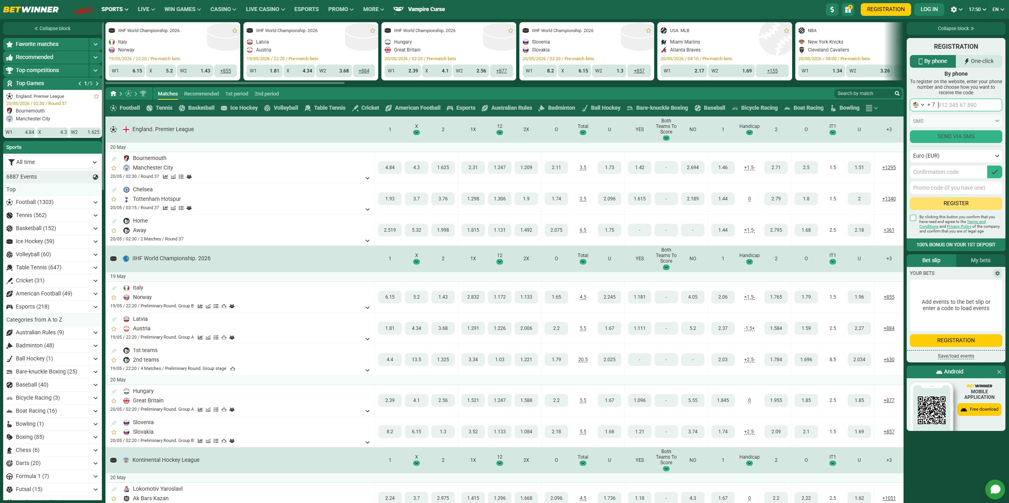Viewport: 1009px width, 503px height.
Task: Go to previous Top Games page arrow
Action: pyautogui.click(x=80, y=84)
